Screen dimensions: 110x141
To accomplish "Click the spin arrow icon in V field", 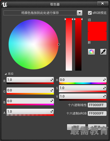I will [104, 96].
